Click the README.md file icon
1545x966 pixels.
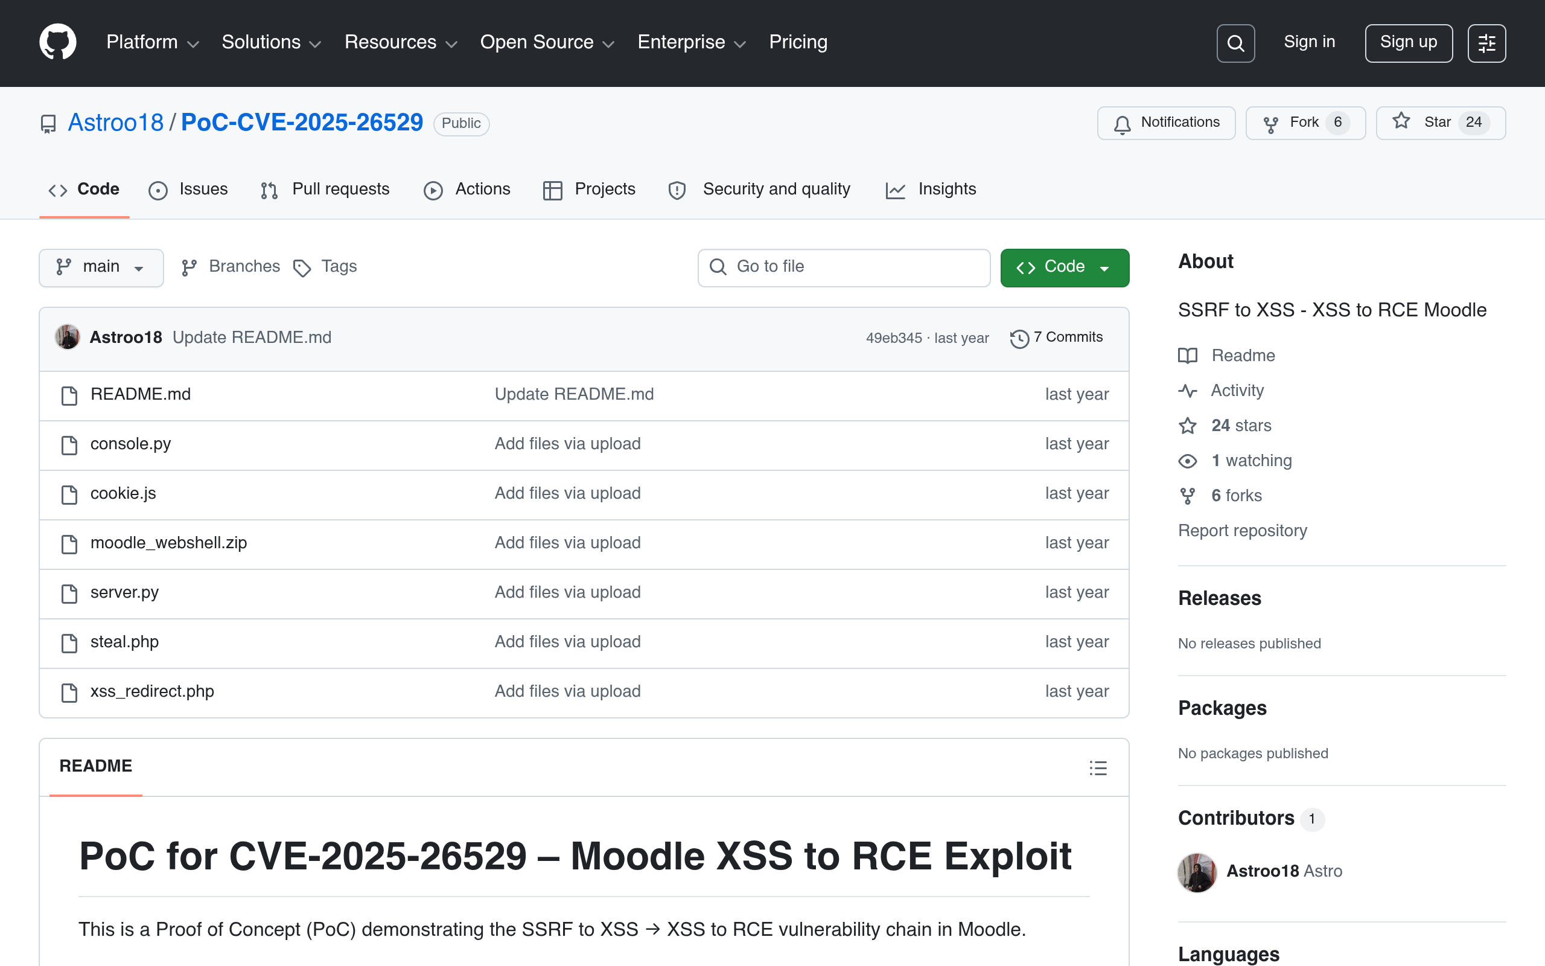tap(69, 395)
